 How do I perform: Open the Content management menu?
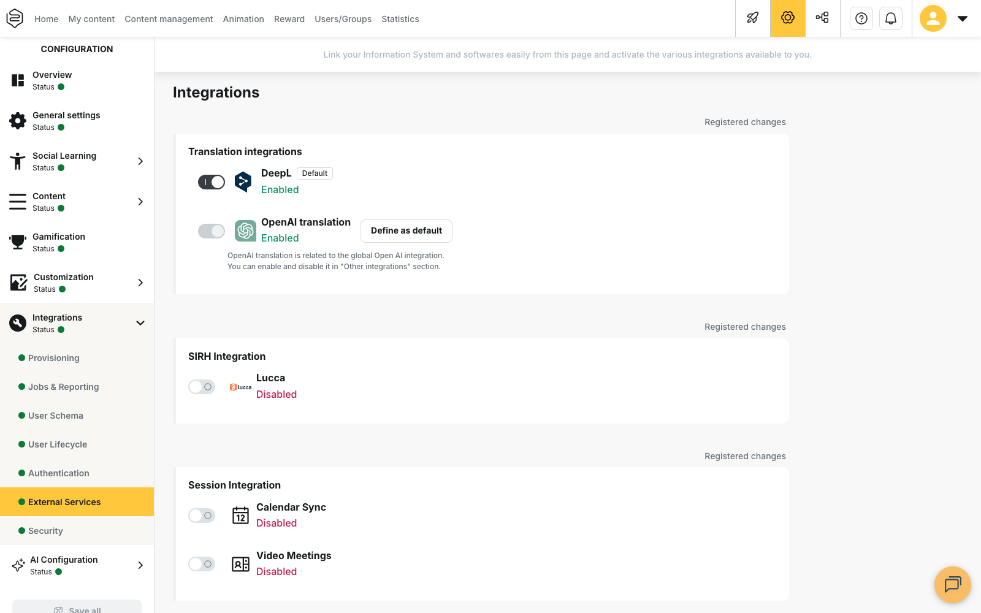(x=169, y=19)
